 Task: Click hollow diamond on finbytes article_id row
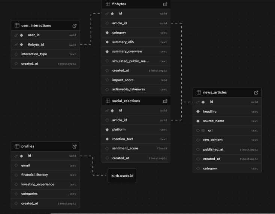click(107, 23)
